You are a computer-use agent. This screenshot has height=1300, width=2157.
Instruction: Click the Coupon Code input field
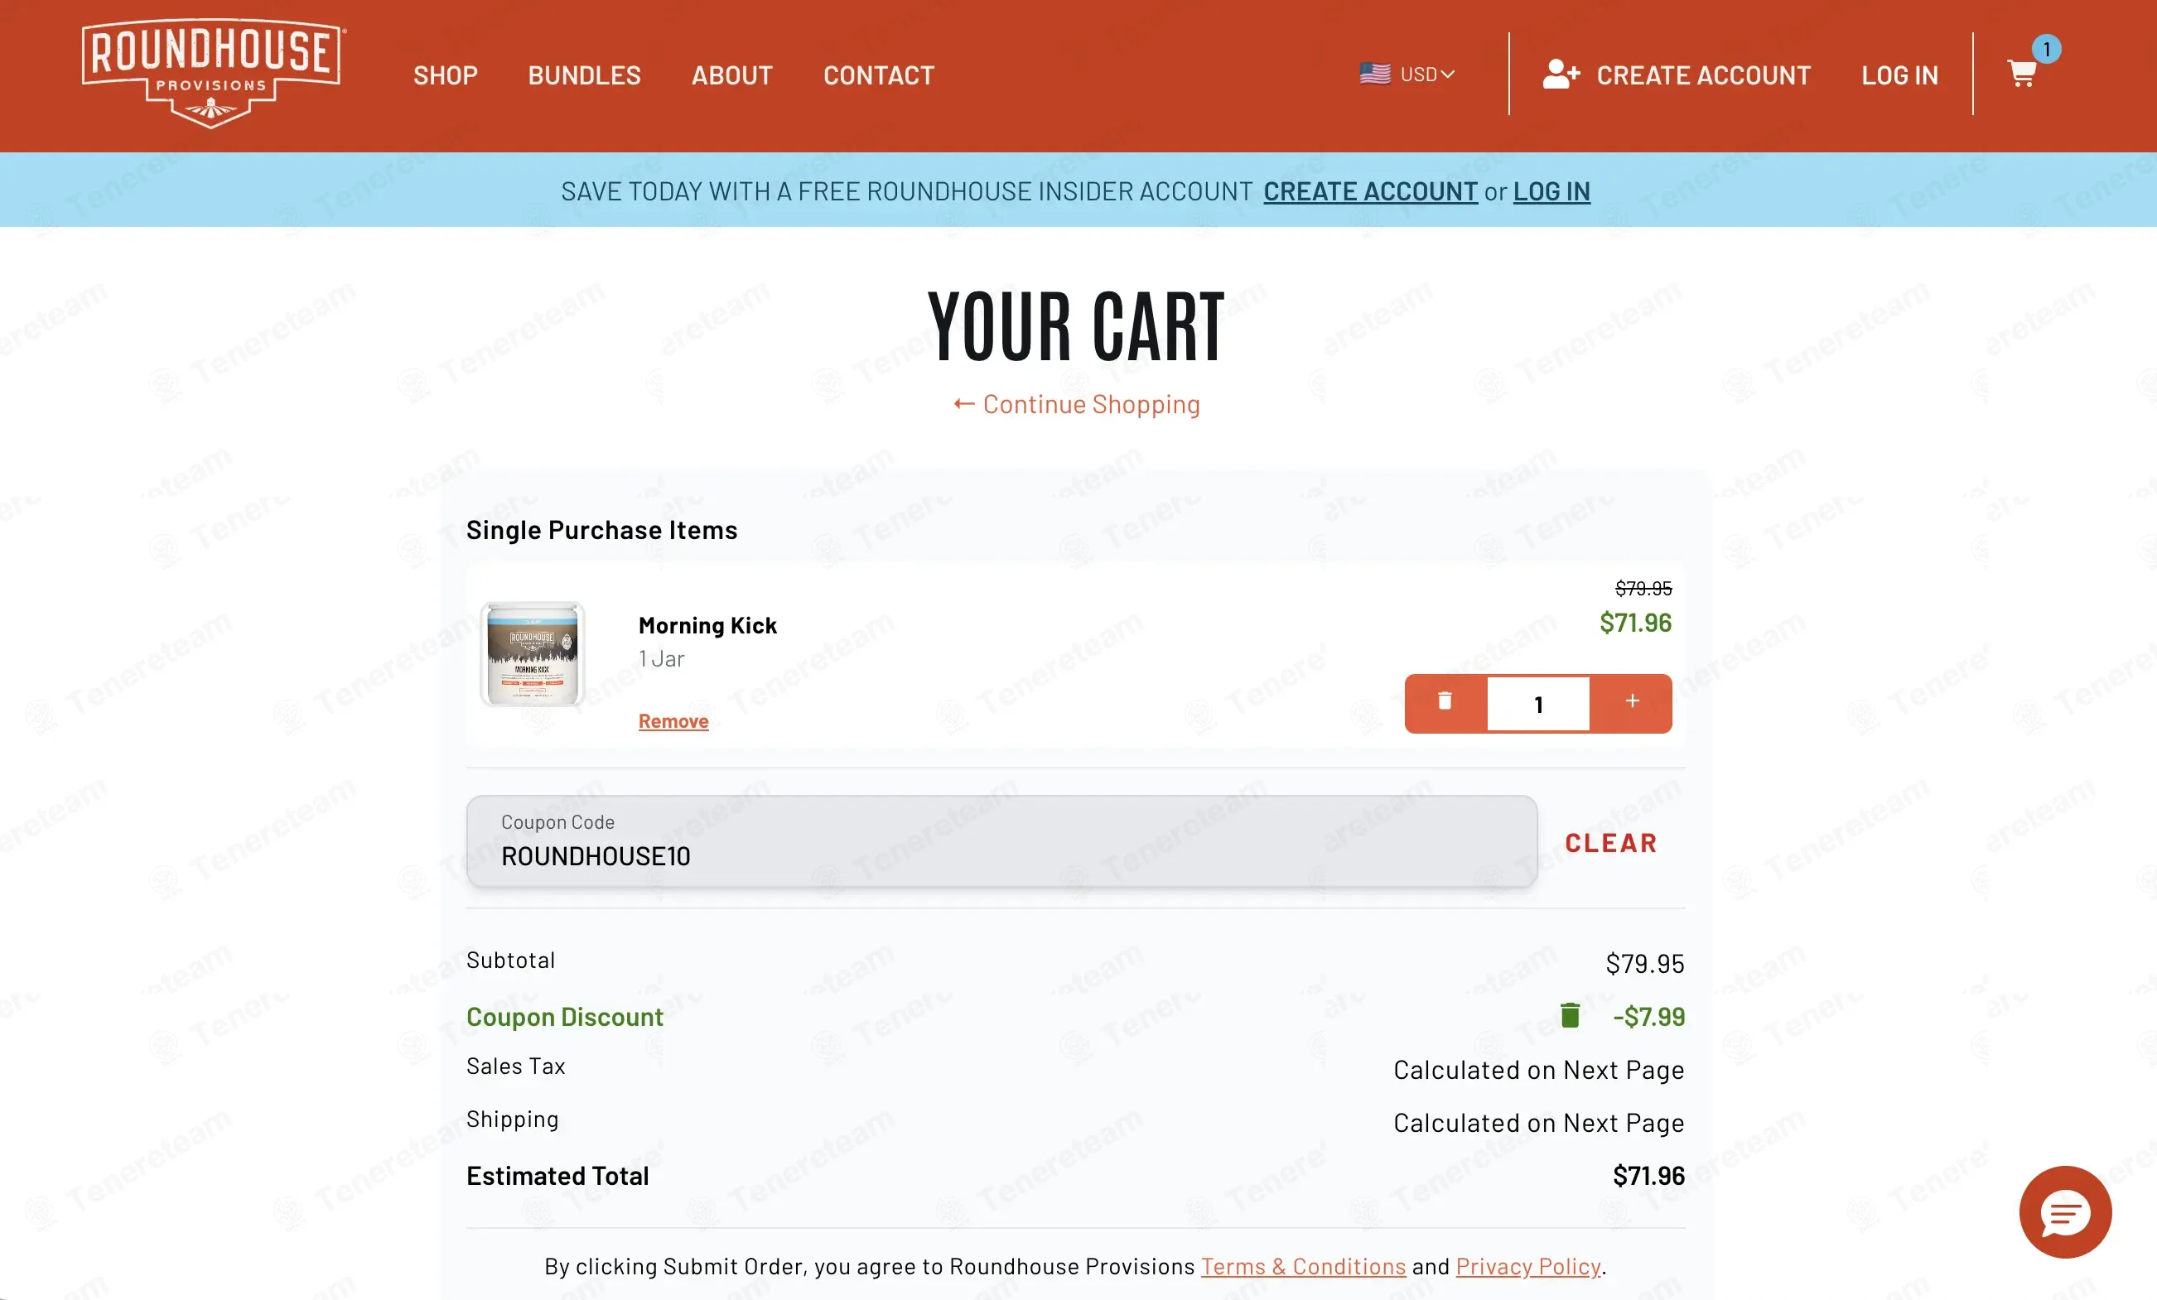click(1001, 840)
